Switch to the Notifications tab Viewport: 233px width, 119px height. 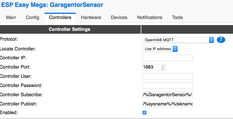coord(149,18)
